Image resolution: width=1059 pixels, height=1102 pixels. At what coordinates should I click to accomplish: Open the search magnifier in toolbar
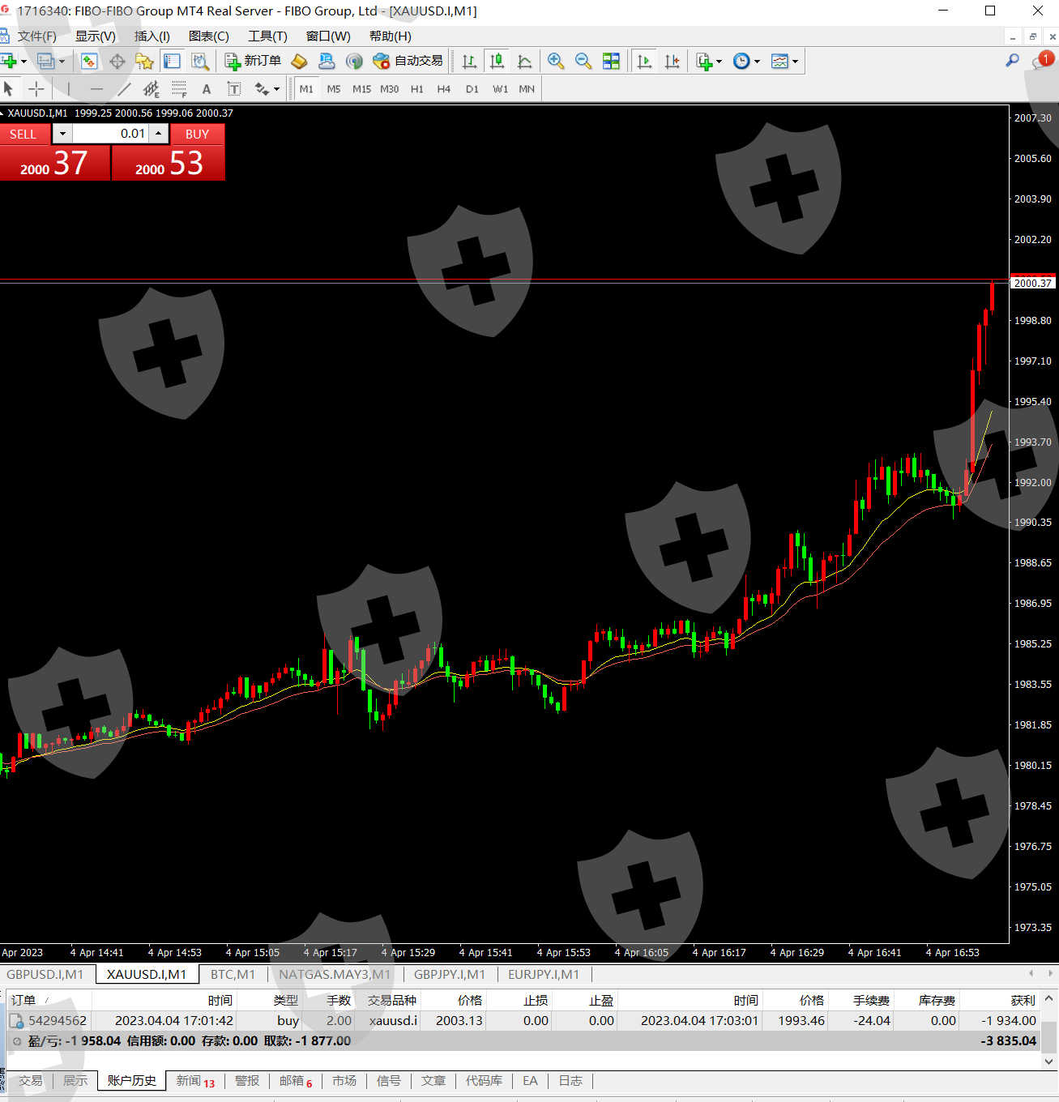click(x=1012, y=61)
